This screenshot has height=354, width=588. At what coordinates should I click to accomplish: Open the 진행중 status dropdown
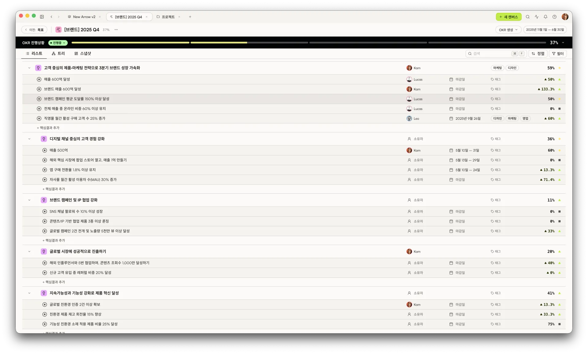pyautogui.click(x=58, y=43)
